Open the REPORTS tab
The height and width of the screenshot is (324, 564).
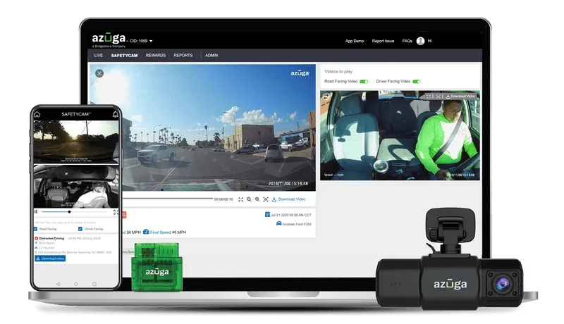[x=183, y=55]
